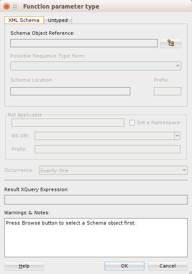Focus the Prefix field under NS URI
The height and width of the screenshot is (274, 192).
coord(108,149)
